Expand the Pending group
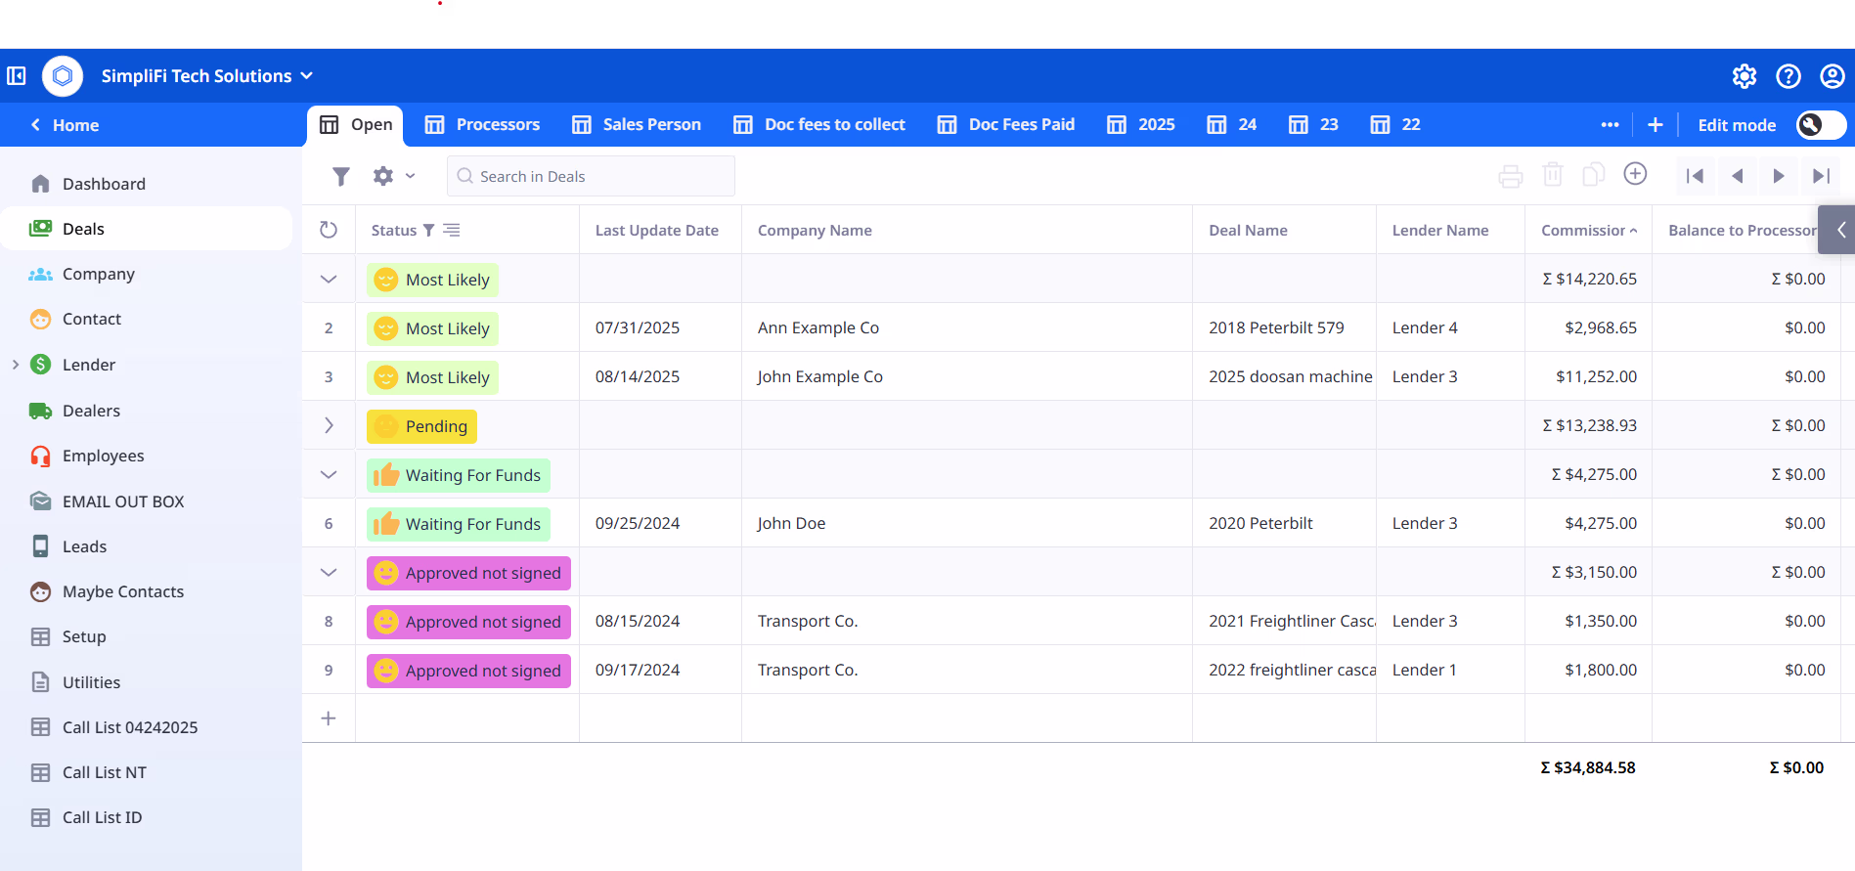The width and height of the screenshot is (1855, 871). [329, 425]
